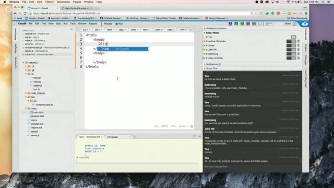334x188 pixels.
Task: Click the last white avatar icon in toolbar
Action: point(260,23)
